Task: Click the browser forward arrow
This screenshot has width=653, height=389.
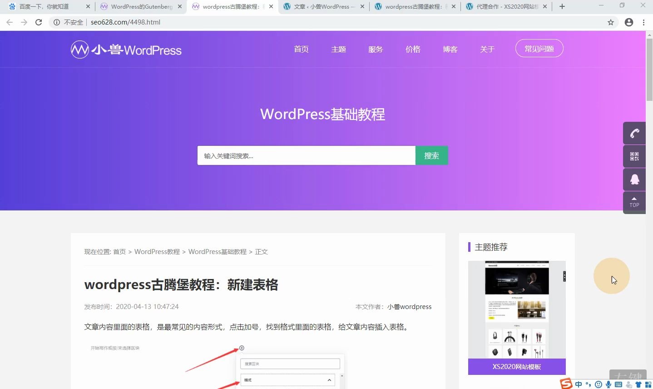Action: 24,22
